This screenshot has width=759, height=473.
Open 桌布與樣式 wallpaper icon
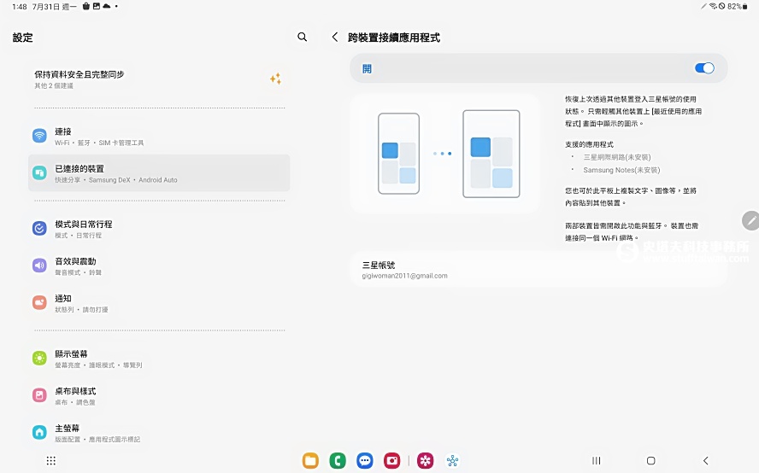click(x=39, y=395)
